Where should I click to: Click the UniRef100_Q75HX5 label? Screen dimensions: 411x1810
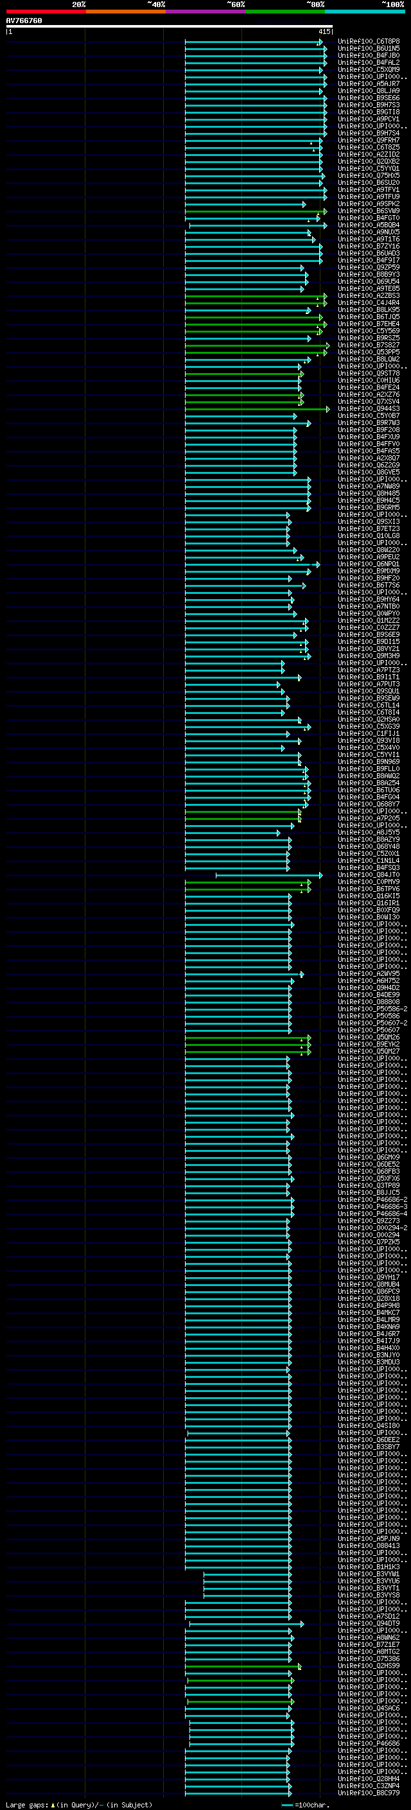tap(369, 176)
